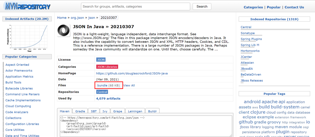Click the clojure popular tag
The image size is (315, 137).
258,112
